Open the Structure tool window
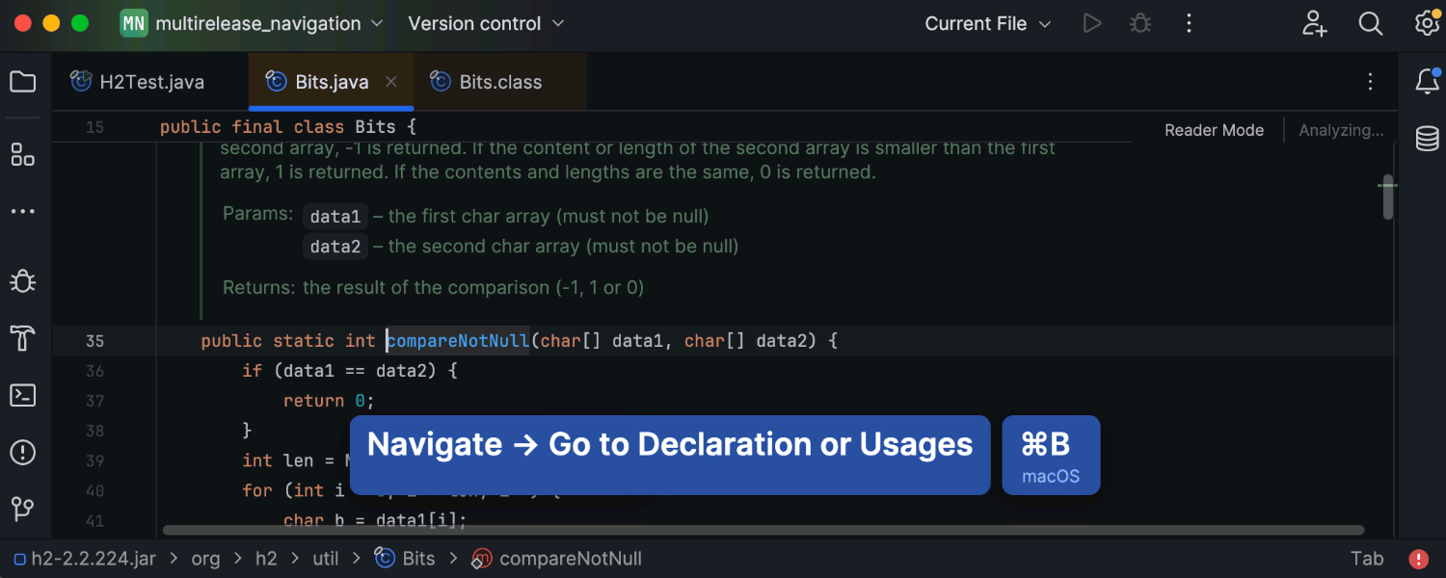Viewport: 1446px width, 578px height. (x=22, y=154)
